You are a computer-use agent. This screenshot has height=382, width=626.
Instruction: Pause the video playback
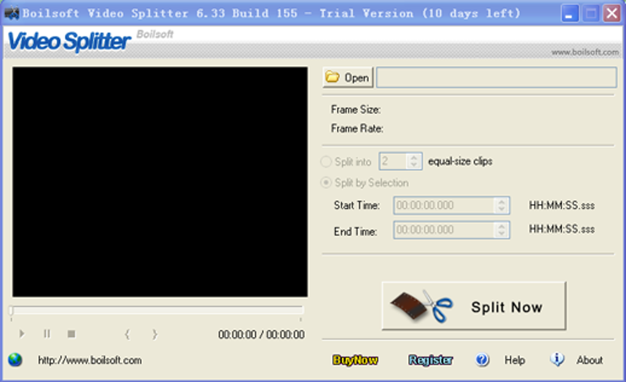coord(47,333)
